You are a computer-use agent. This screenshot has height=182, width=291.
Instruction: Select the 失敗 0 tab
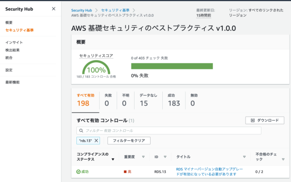coord(108,100)
